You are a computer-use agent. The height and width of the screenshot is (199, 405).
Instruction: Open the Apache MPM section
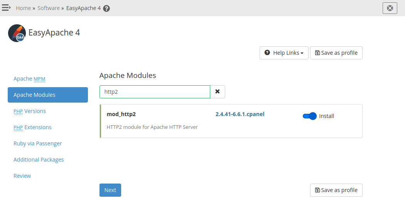pyautogui.click(x=29, y=79)
